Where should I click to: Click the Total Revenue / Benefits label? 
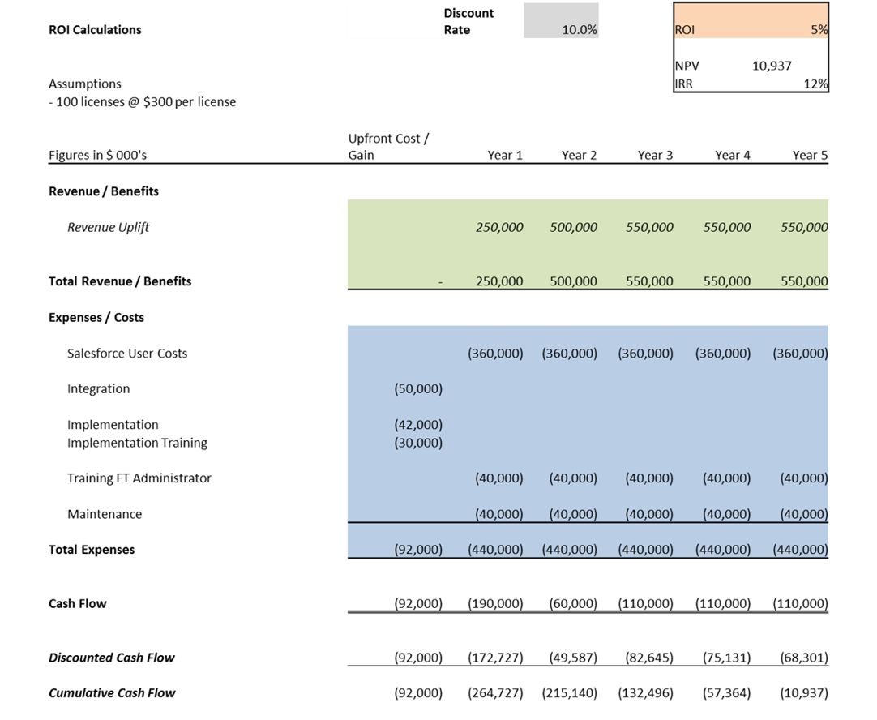click(x=120, y=281)
